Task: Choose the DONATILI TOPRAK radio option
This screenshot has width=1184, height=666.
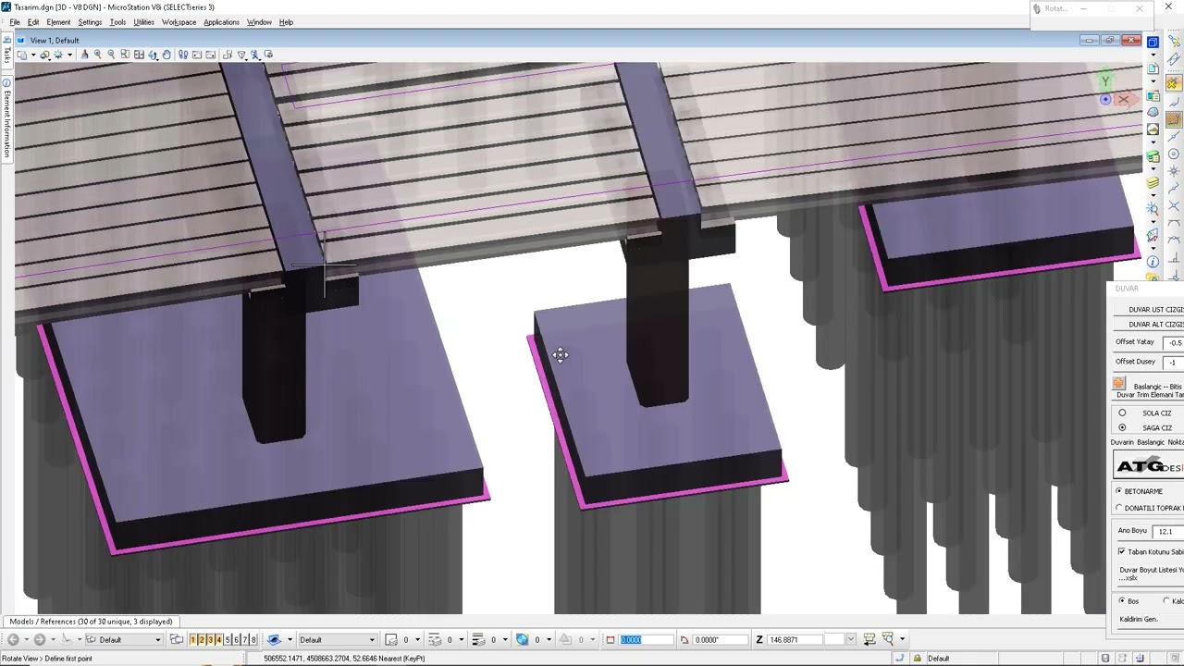Action: pos(1118,508)
